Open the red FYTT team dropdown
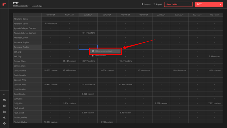Screen dimensions: 227x128 pos(209,4)
